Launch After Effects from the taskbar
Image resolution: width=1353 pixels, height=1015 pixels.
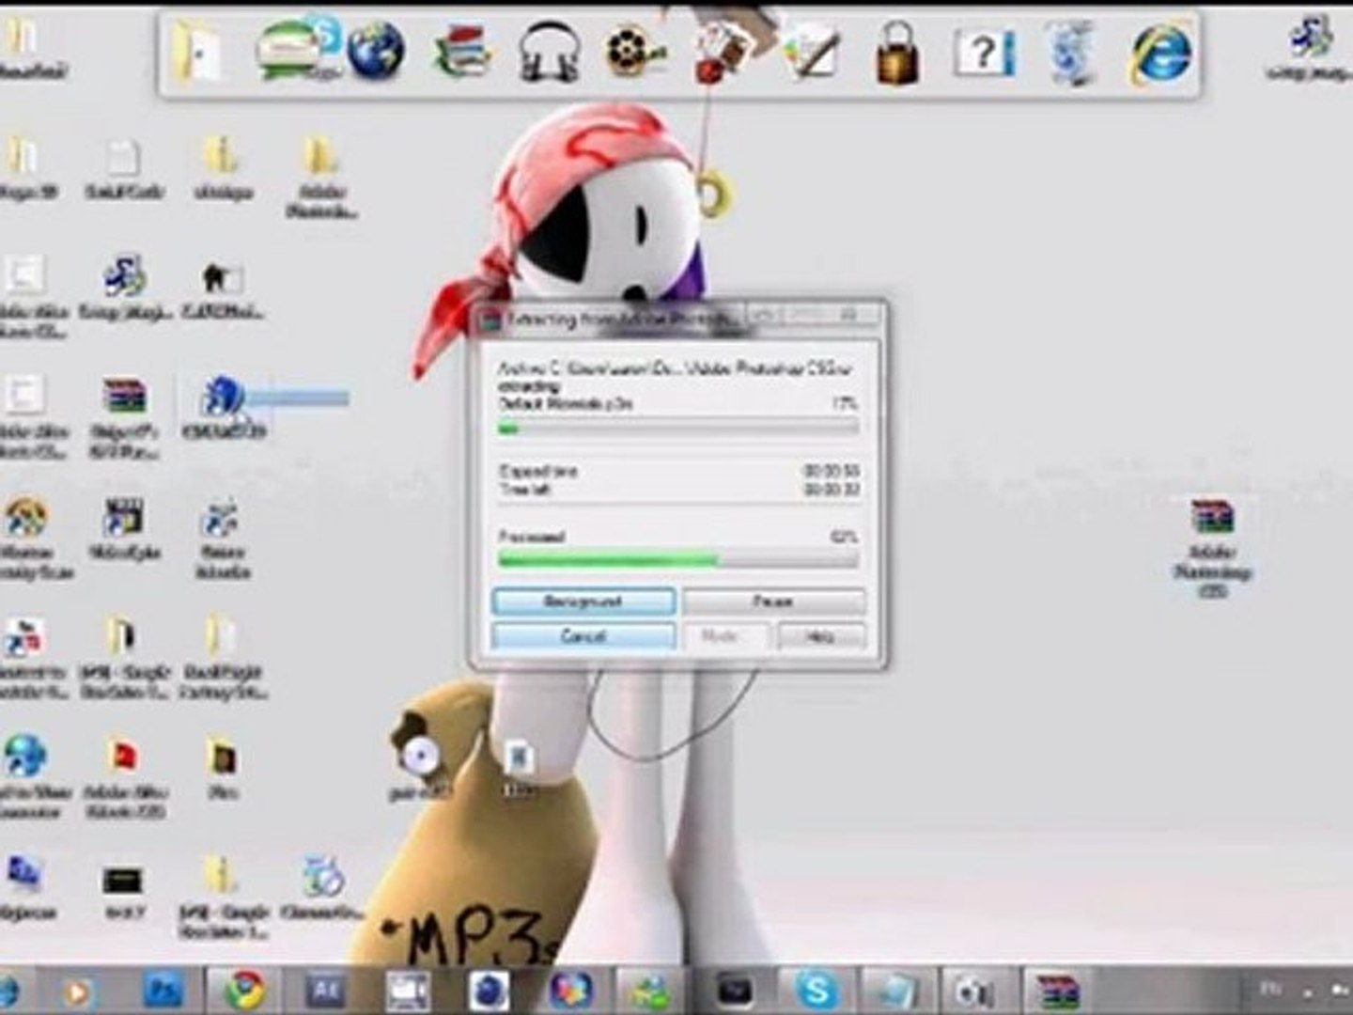pyautogui.click(x=325, y=991)
